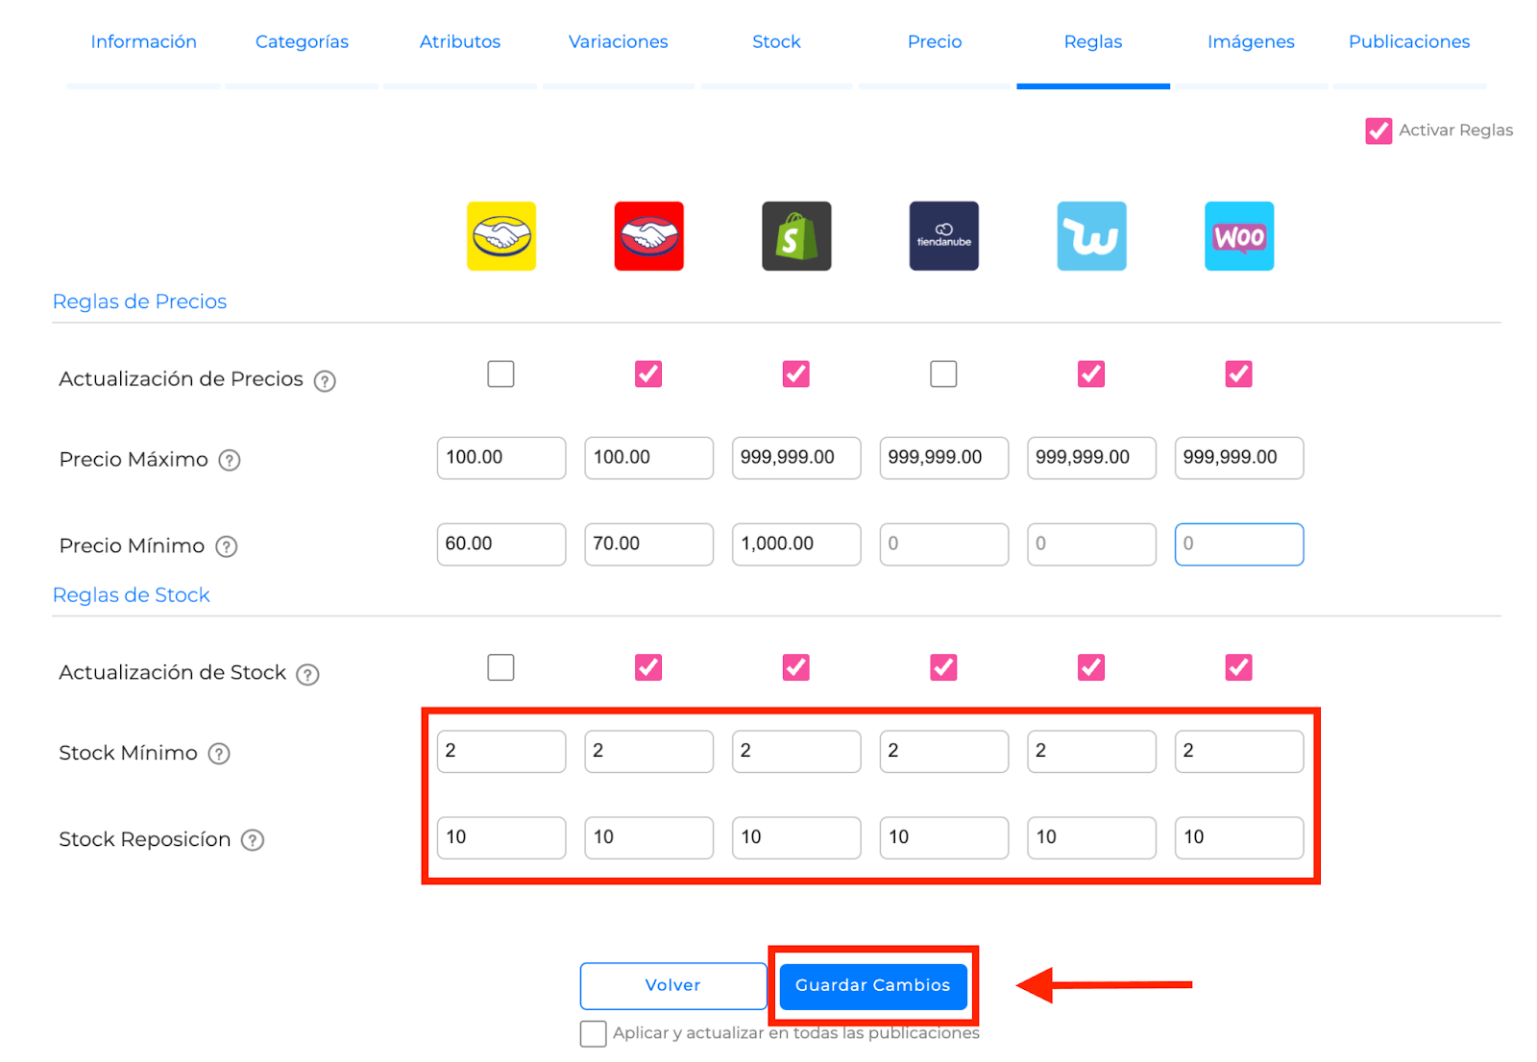
Task: Edit Precio Mínimo field showing 1,000.00
Action: (x=796, y=544)
